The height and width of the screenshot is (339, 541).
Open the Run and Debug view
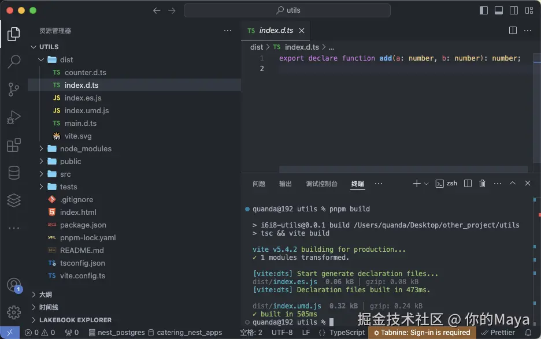pos(14,117)
